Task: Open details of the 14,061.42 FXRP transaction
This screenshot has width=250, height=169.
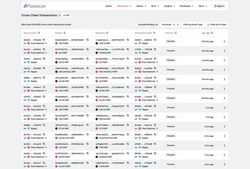Action: 224,136
